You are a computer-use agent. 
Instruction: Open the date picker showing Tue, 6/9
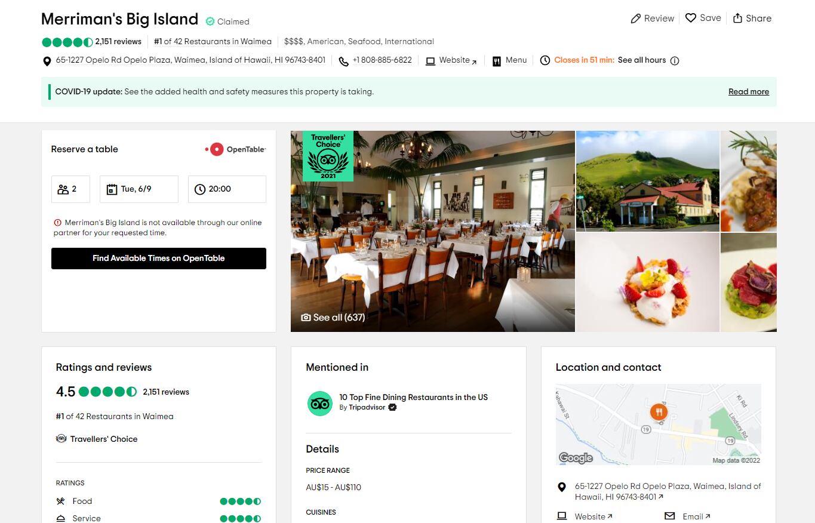139,189
